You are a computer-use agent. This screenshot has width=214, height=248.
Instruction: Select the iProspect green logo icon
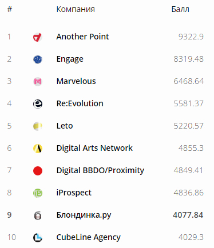[38, 193]
